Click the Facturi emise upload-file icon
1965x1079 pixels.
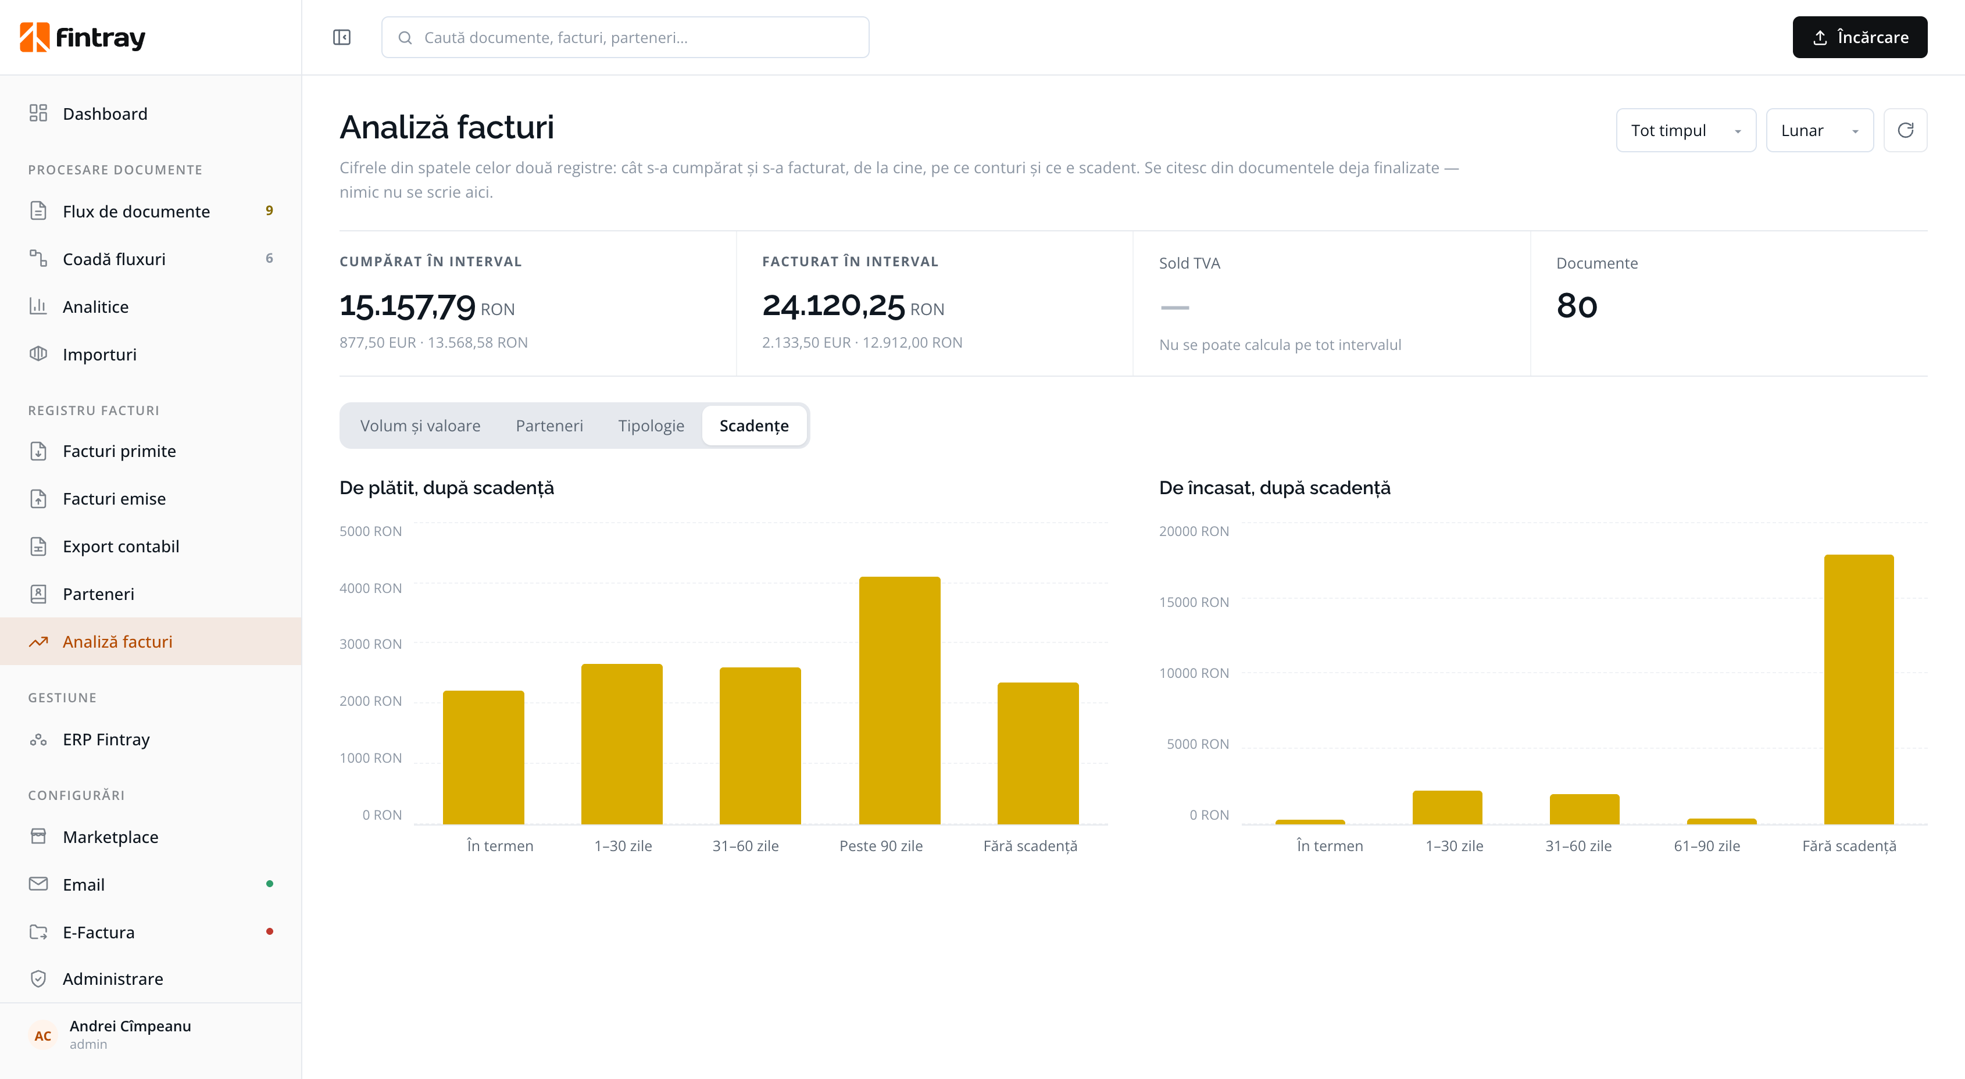click(x=38, y=499)
